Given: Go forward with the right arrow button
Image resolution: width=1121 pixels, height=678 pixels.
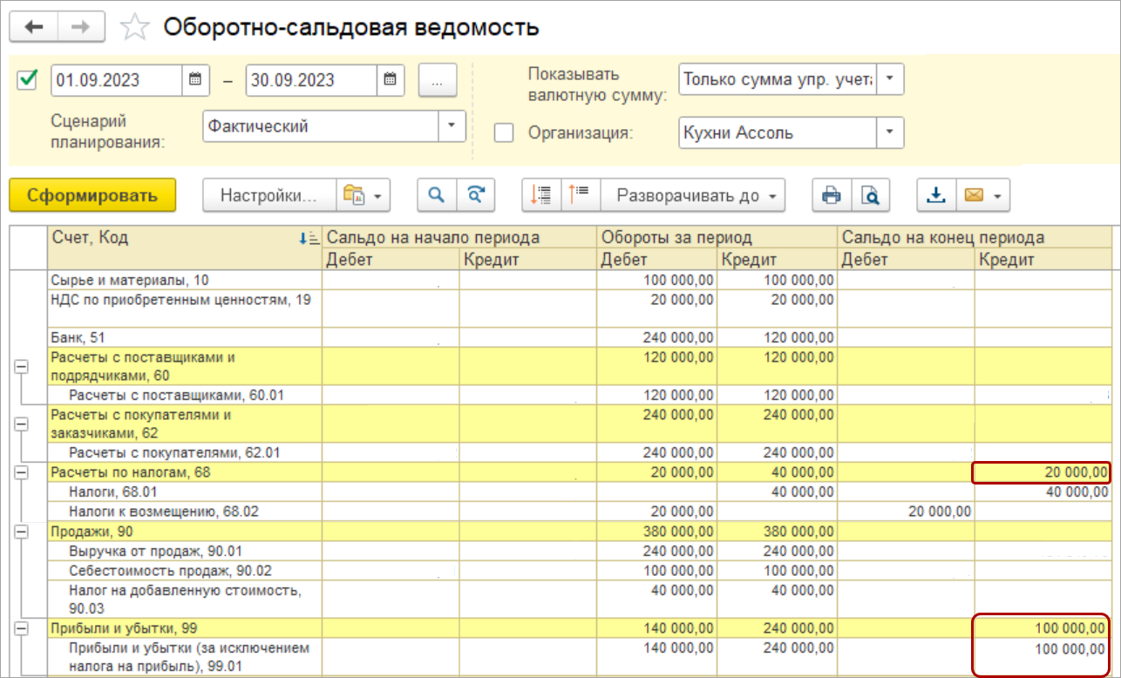Looking at the screenshot, I should 81,27.
